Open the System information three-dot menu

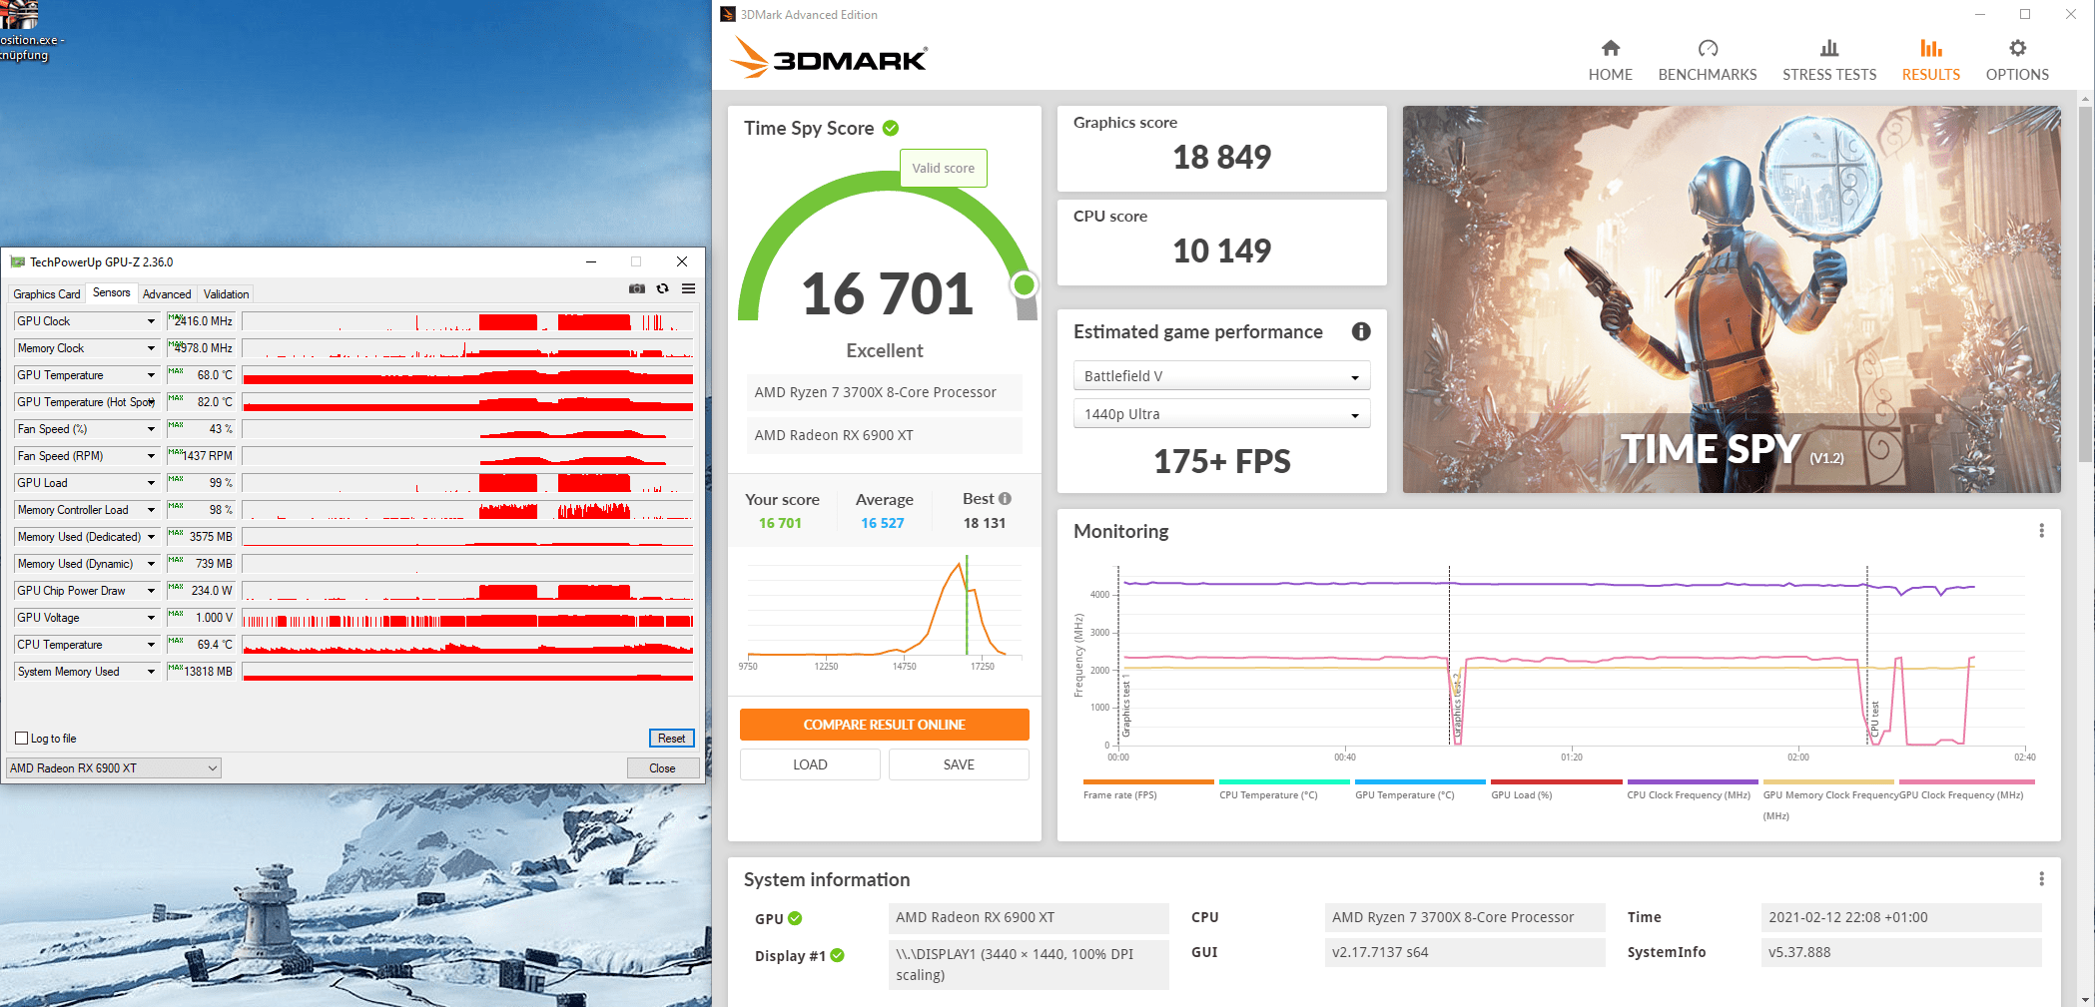coord(2041,879)
